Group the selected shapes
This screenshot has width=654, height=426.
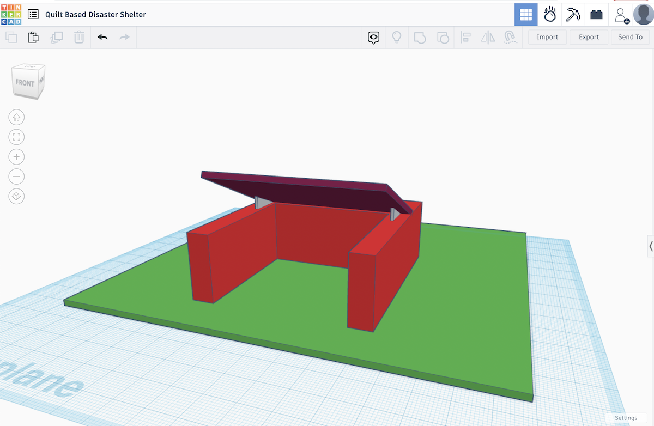pos(420,37)
